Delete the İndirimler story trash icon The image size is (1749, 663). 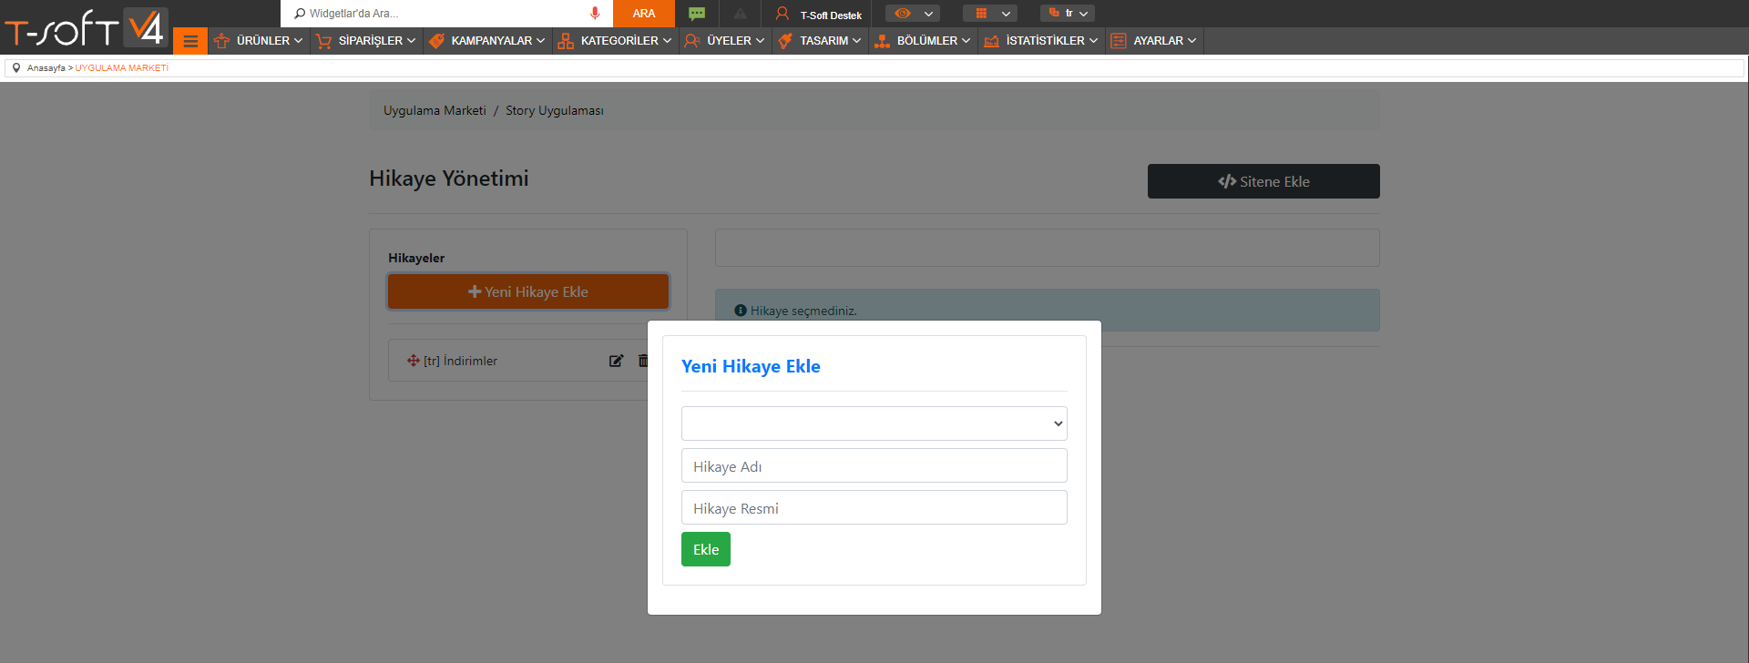tap(643, 361)
